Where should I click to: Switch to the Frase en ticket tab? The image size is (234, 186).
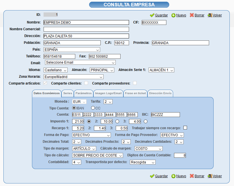click(x=135, y=93)
